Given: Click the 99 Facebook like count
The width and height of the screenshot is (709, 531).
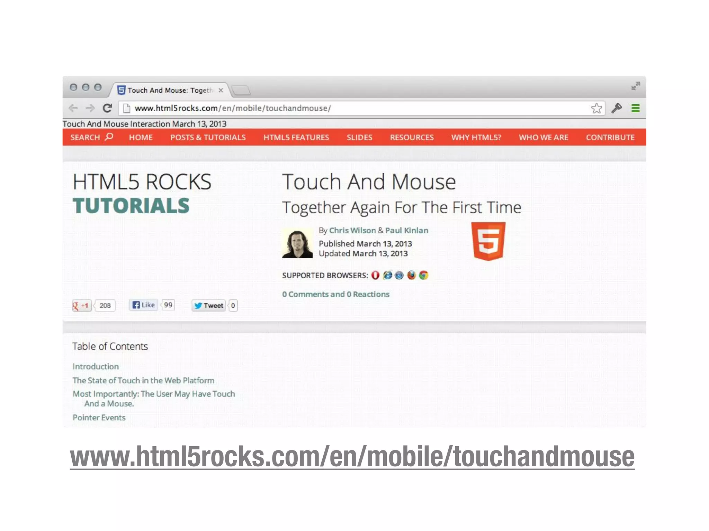Looking at the screenshot, I should coord(168,305).
